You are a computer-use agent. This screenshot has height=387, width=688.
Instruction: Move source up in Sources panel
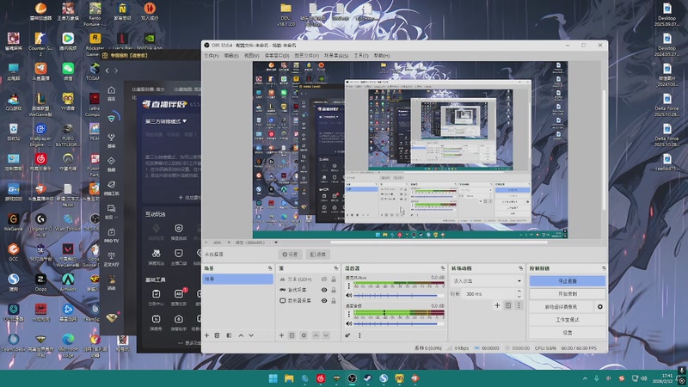point(316,335)
